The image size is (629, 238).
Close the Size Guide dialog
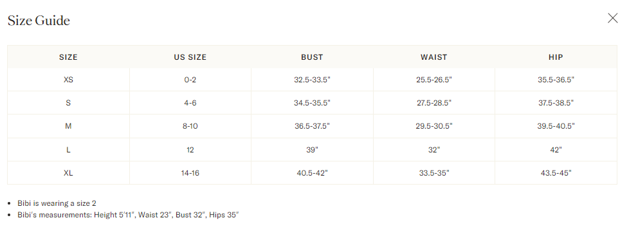tap(612, 18)
